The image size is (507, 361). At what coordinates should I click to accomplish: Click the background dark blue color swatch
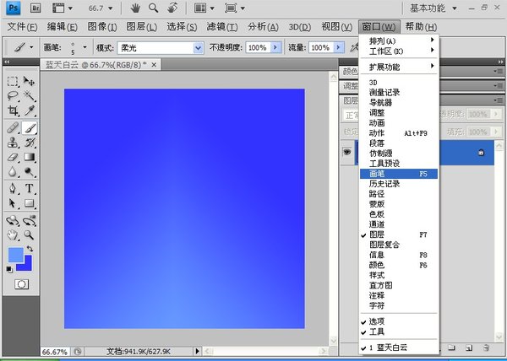pos(27,266)
